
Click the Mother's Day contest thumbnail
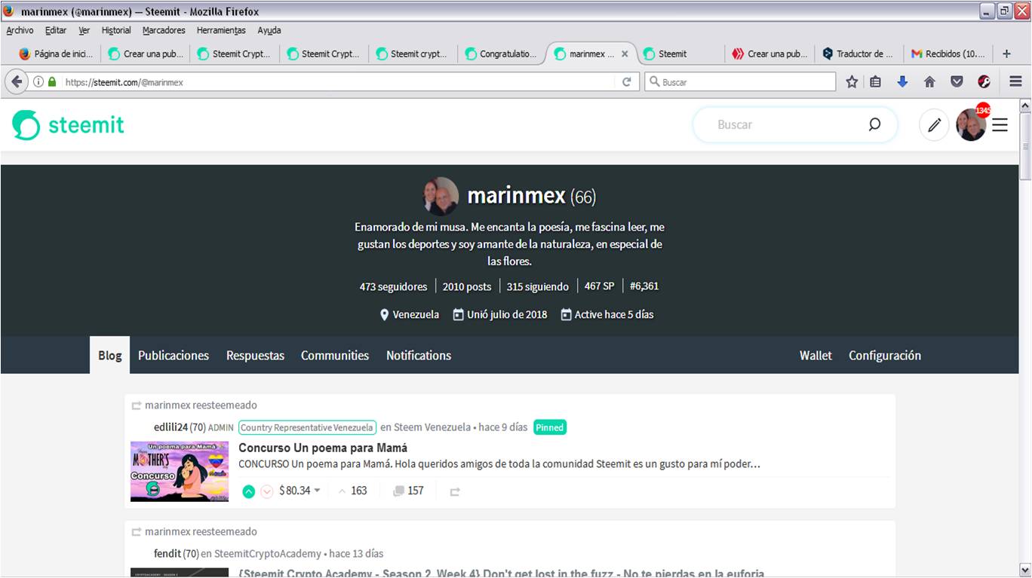point(180,471)
